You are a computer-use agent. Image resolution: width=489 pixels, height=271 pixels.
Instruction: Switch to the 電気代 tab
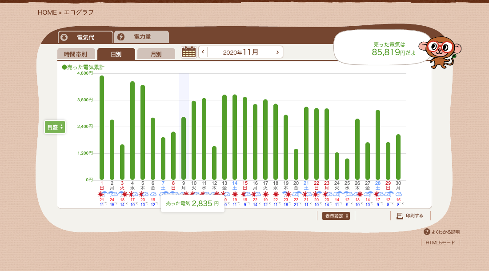tap(85, 37)
